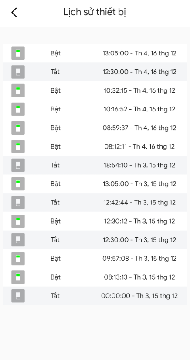
Task: Tap the switch icon for the 08:59:37 entry
Action: point(18,128)
